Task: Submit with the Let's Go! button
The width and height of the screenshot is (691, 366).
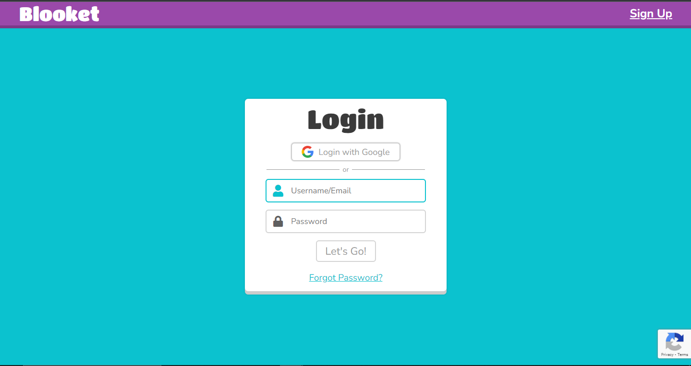Action: pos(346,251)
